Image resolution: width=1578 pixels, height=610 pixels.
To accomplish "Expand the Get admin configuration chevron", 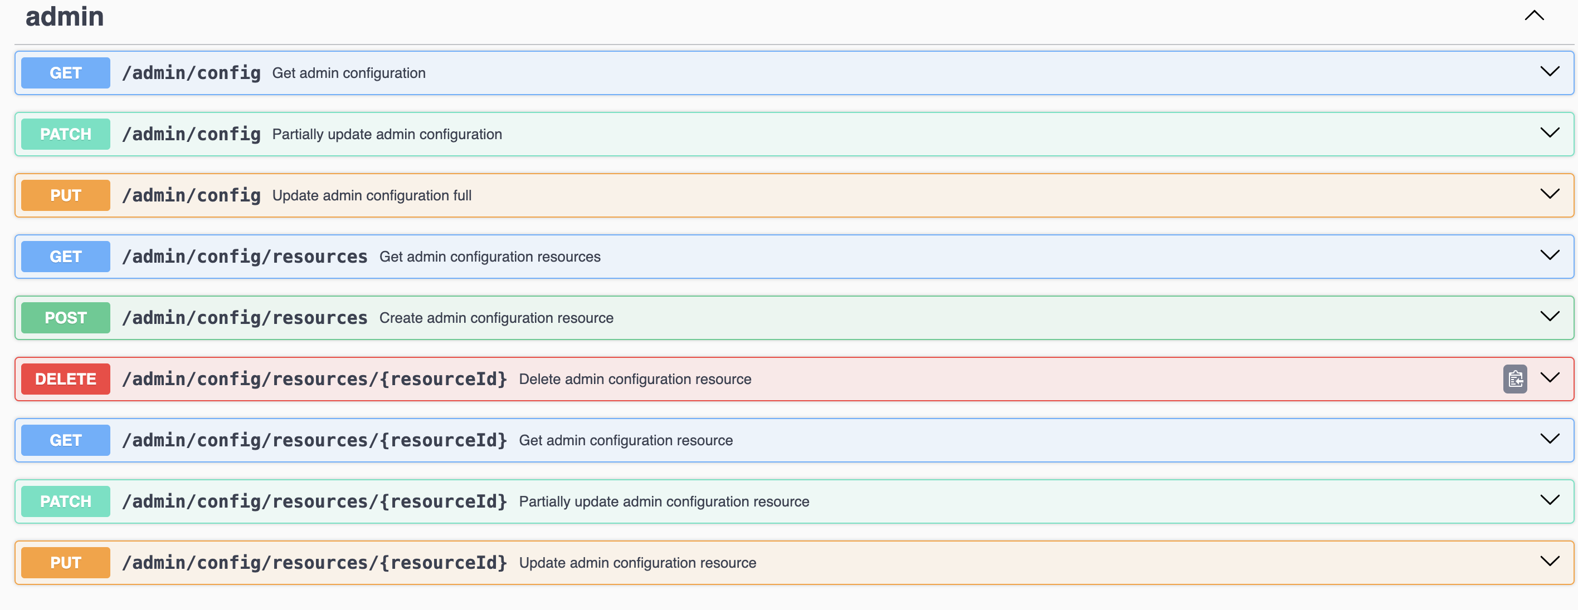I will coord(1549,72).
